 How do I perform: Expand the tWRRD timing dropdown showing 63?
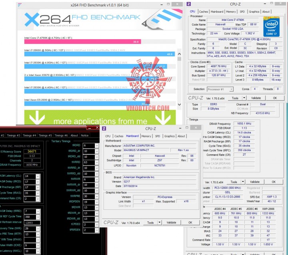click(x=97, y=163)
